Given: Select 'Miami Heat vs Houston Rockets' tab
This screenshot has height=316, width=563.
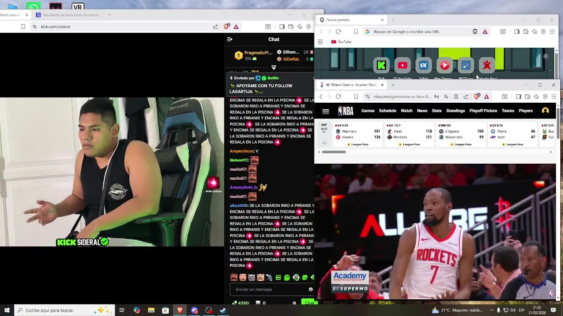Looking at the screenshot, I should coord(352,85).
